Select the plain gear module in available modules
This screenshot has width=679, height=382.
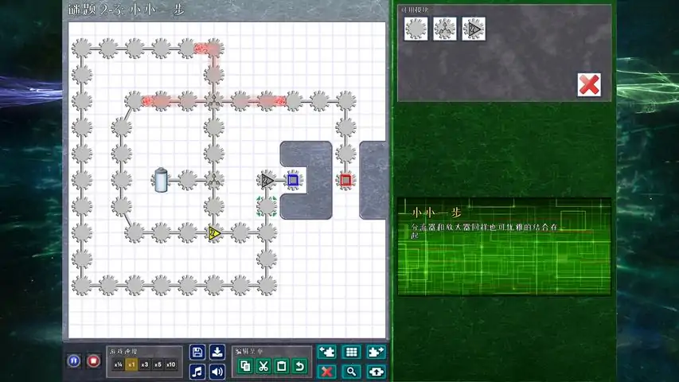[x=416, y=29]
